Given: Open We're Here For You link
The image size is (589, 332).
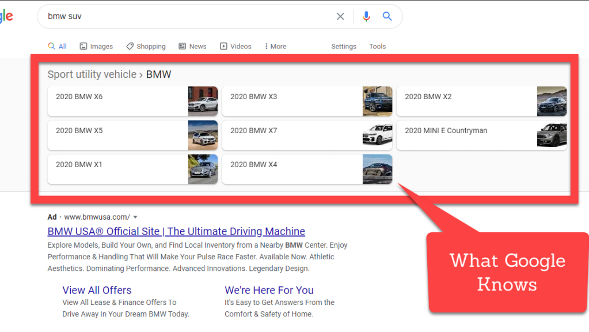Looking at the screenshot, I should click(x=269, y=290).
